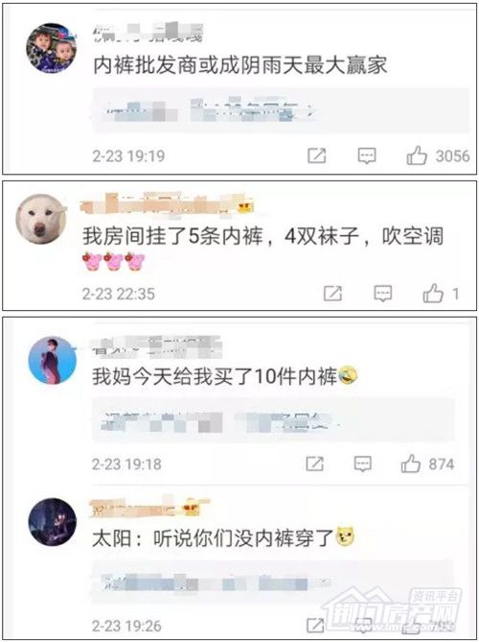The image size is (479, 642).
Task: Open the dark night-scene avatar profile
Action: tap(53, 522)
